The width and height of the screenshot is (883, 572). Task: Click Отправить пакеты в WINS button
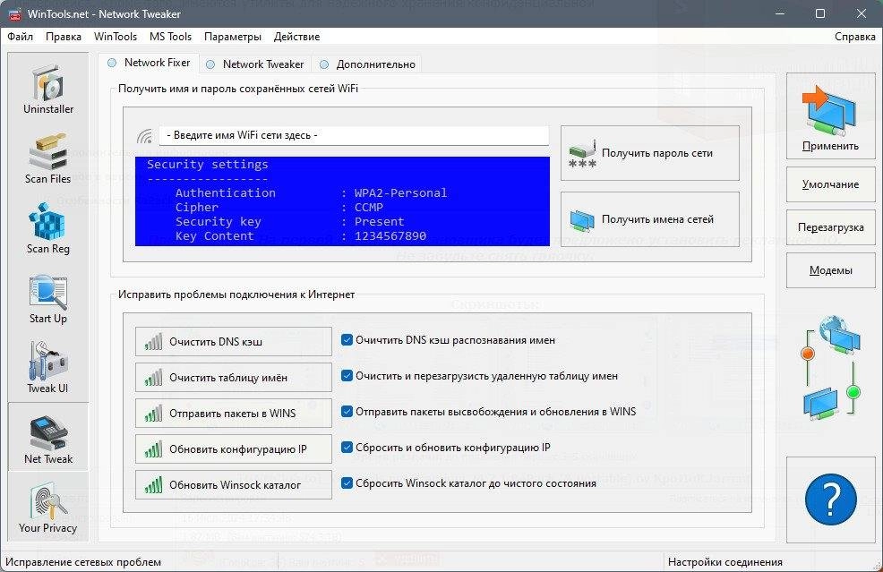pos(233,414)
